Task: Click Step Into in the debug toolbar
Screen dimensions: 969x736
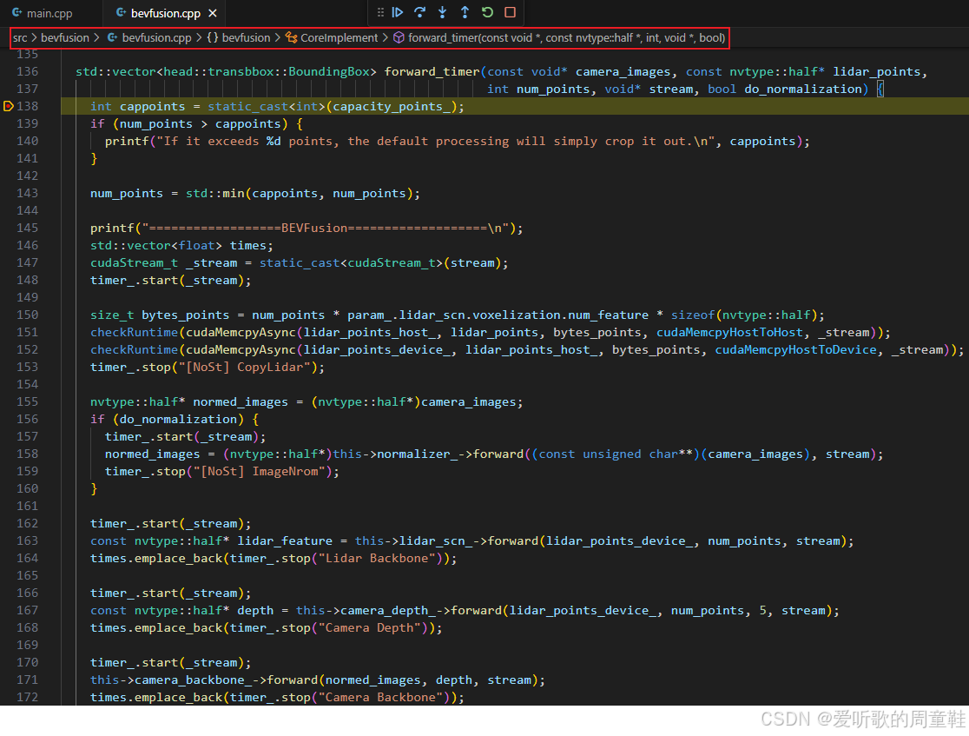Action: [x=441, y=12]
